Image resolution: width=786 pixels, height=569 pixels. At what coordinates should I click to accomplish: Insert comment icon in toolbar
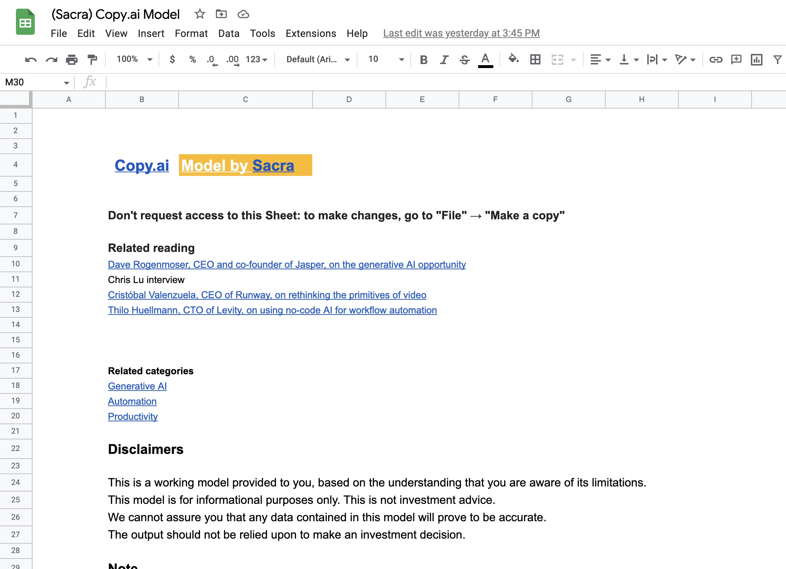point(736,59)
